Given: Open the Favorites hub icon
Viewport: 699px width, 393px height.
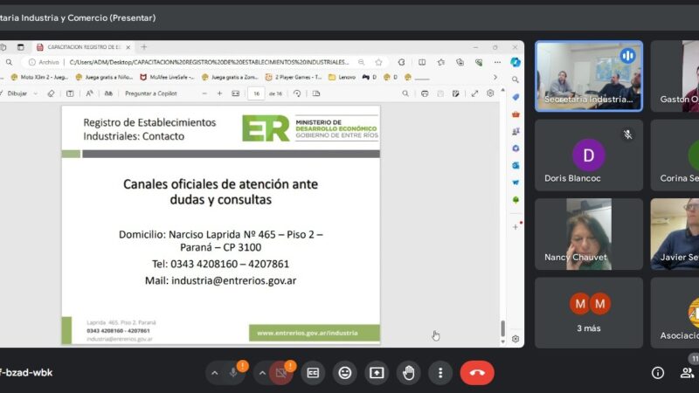Looking at the screenshot, I should pos(441,62).
